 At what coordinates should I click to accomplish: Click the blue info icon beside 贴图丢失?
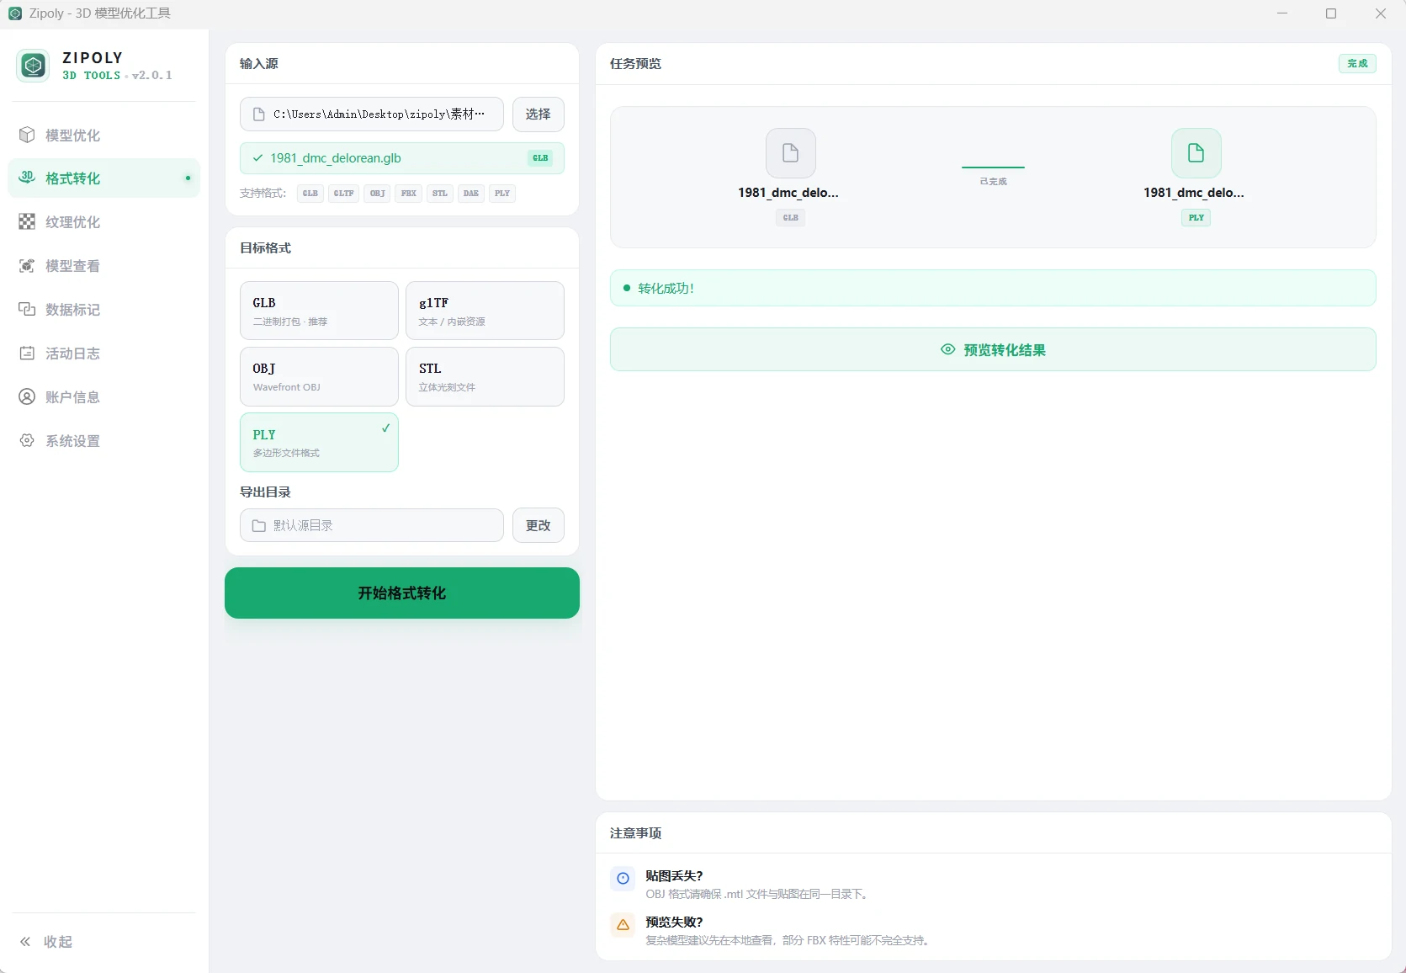pos(623,879)
